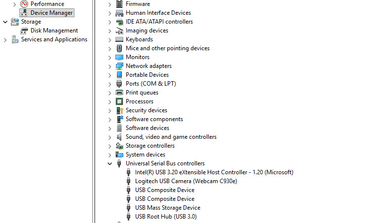Expand the Security devices category

point(109,111)
